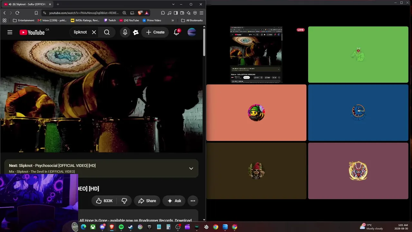View site information for youtube.com
Image resolution: width=412 pixels, height=232 pixels.
pyautogui.click(x=44, y=13)
